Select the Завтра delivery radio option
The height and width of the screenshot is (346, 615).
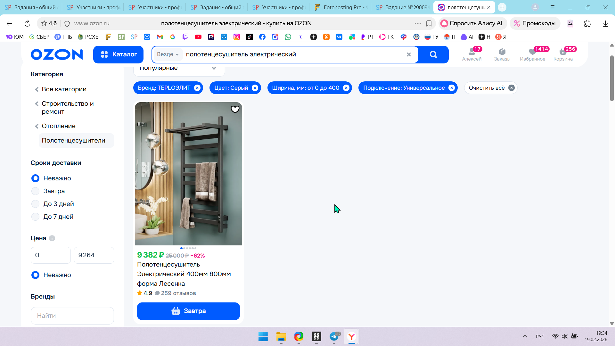(36, 191)
